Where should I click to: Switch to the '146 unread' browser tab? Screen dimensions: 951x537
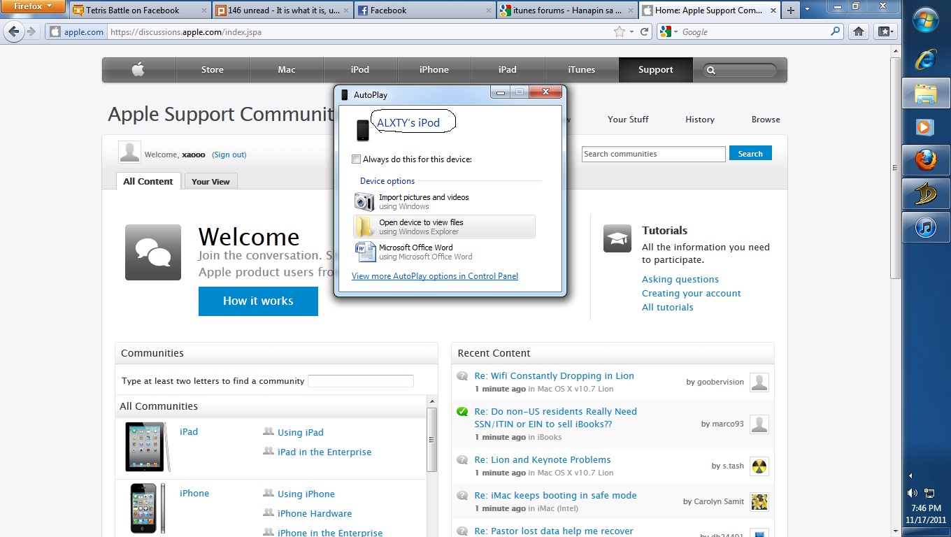[282, 10]
